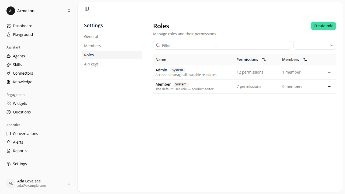345x194 pixels.
Task: Click the '0 members' cell
Action: click(292, 86)
